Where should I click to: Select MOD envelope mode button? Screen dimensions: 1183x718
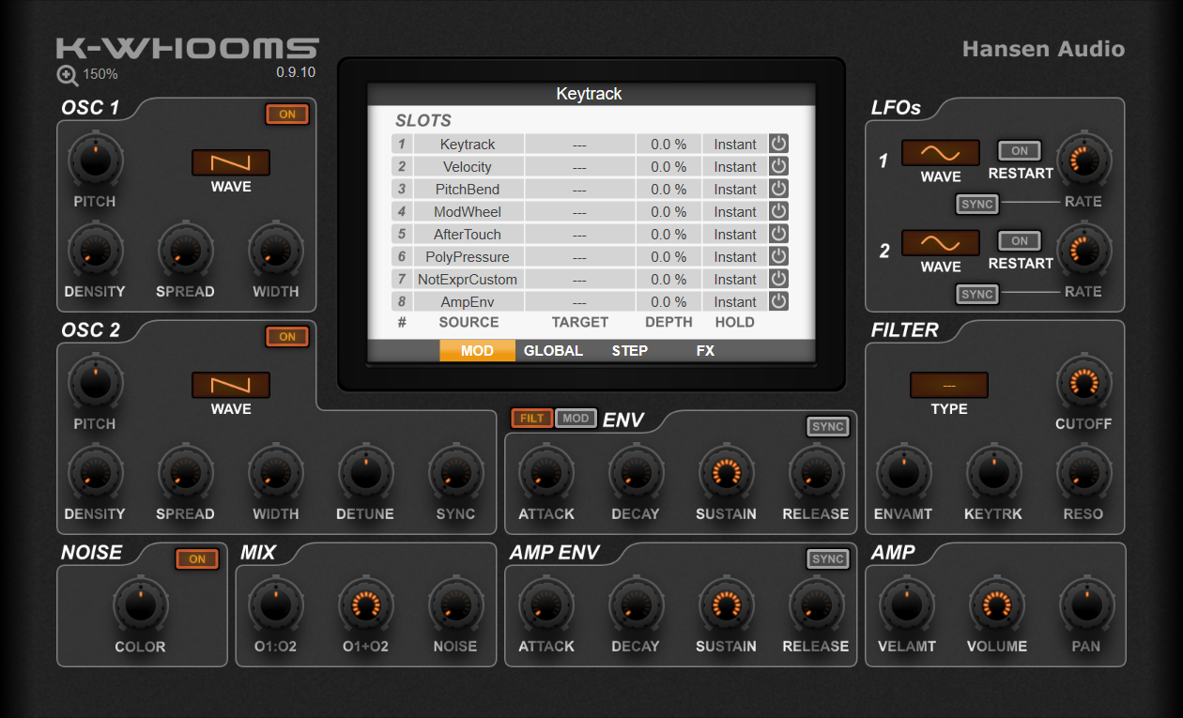point(576,419)
